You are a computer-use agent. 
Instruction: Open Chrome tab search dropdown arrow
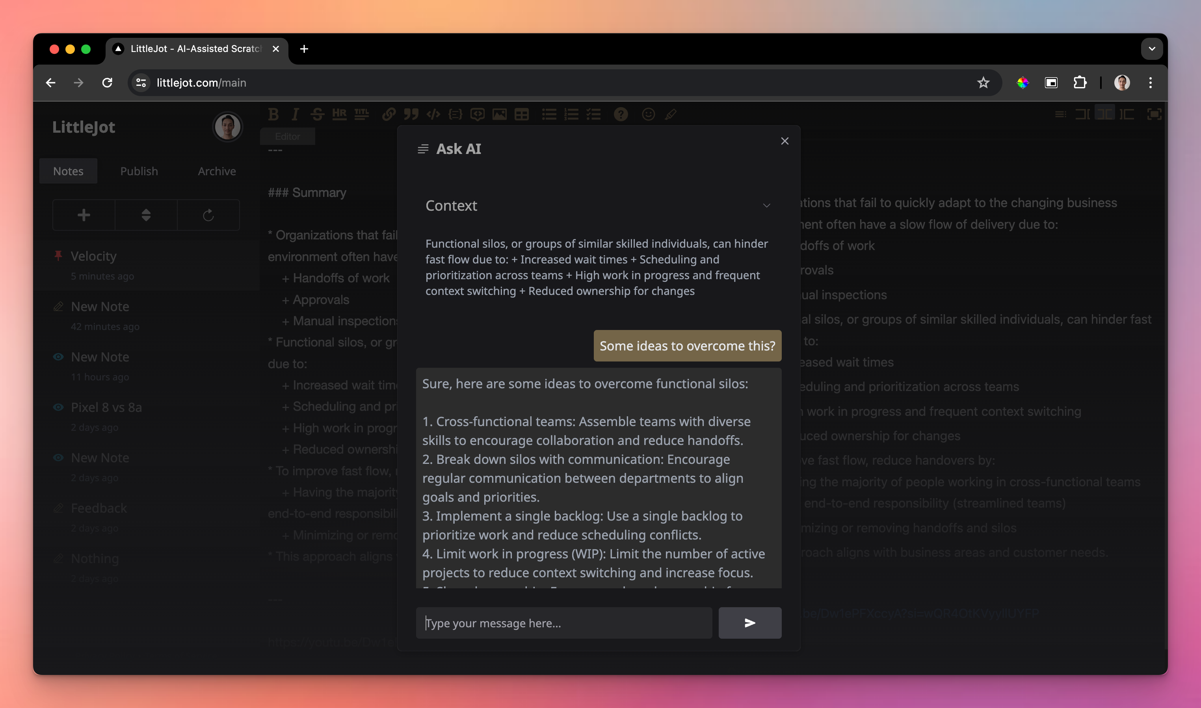(1151, 49)
